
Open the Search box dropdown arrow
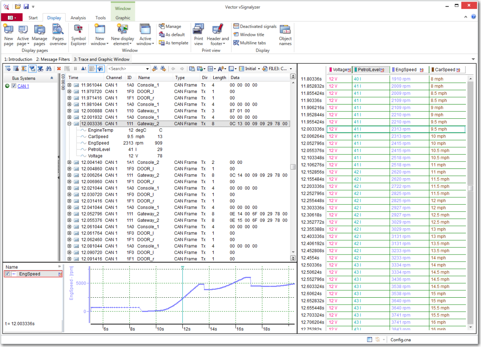[x=147, y=69]
